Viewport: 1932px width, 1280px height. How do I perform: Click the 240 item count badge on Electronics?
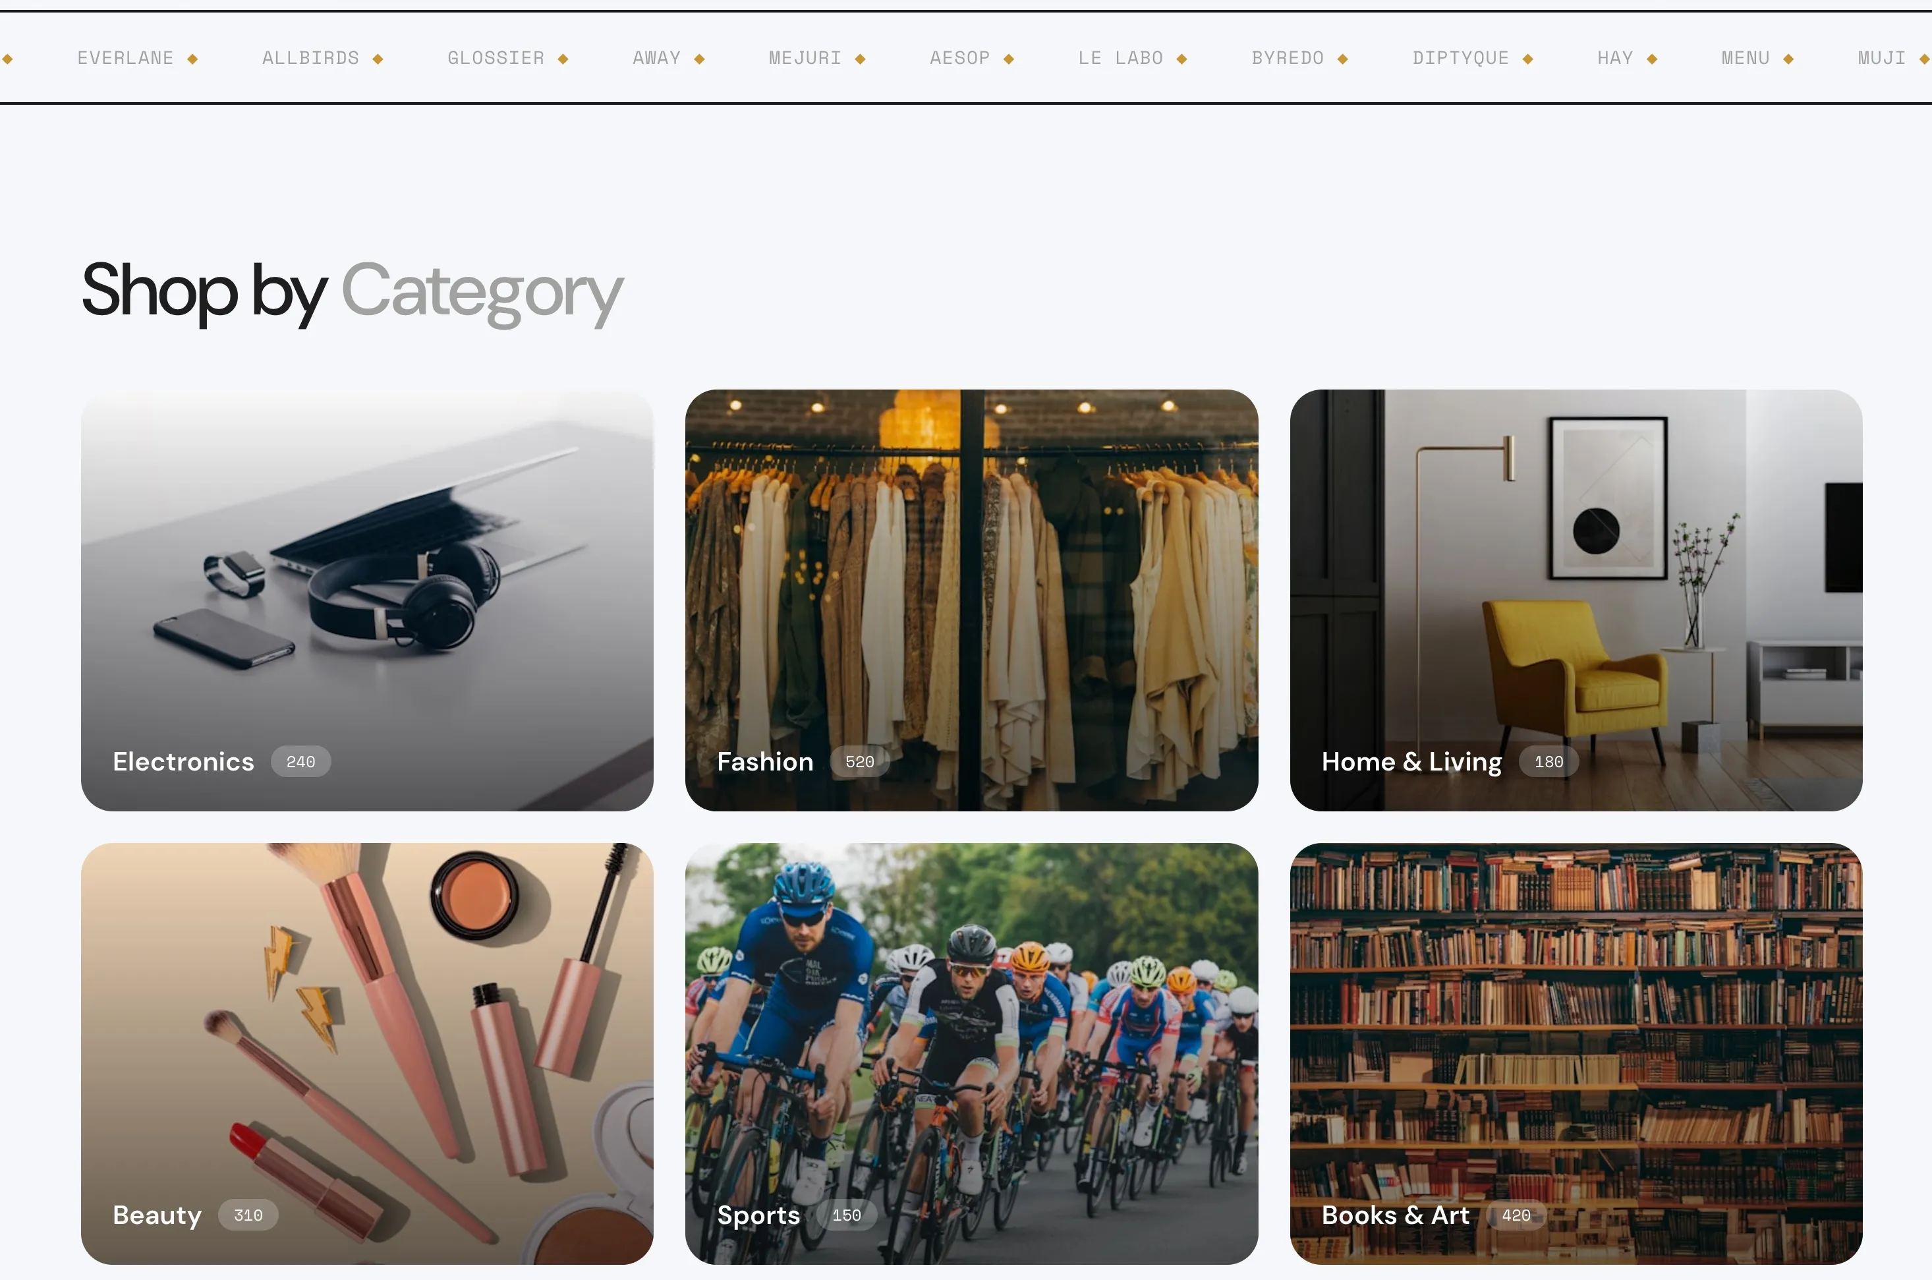coord(301,762)
